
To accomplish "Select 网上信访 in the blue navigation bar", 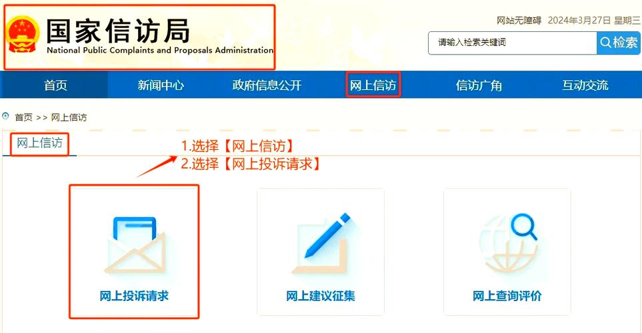I will (x=373, y=85).
